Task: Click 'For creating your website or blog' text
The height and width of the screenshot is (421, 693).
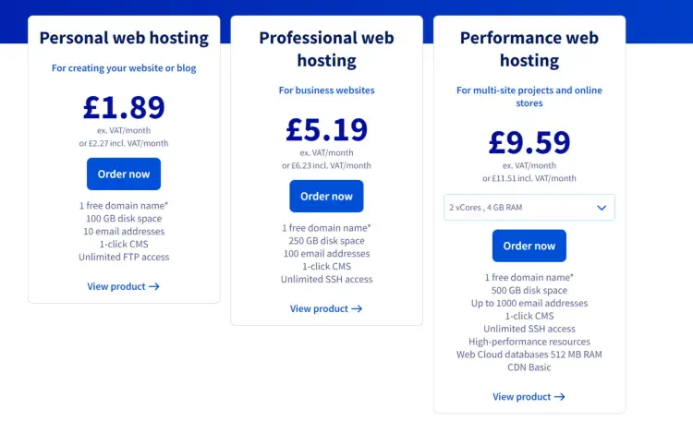Action: pyautogui.click(x=124, y=68)
